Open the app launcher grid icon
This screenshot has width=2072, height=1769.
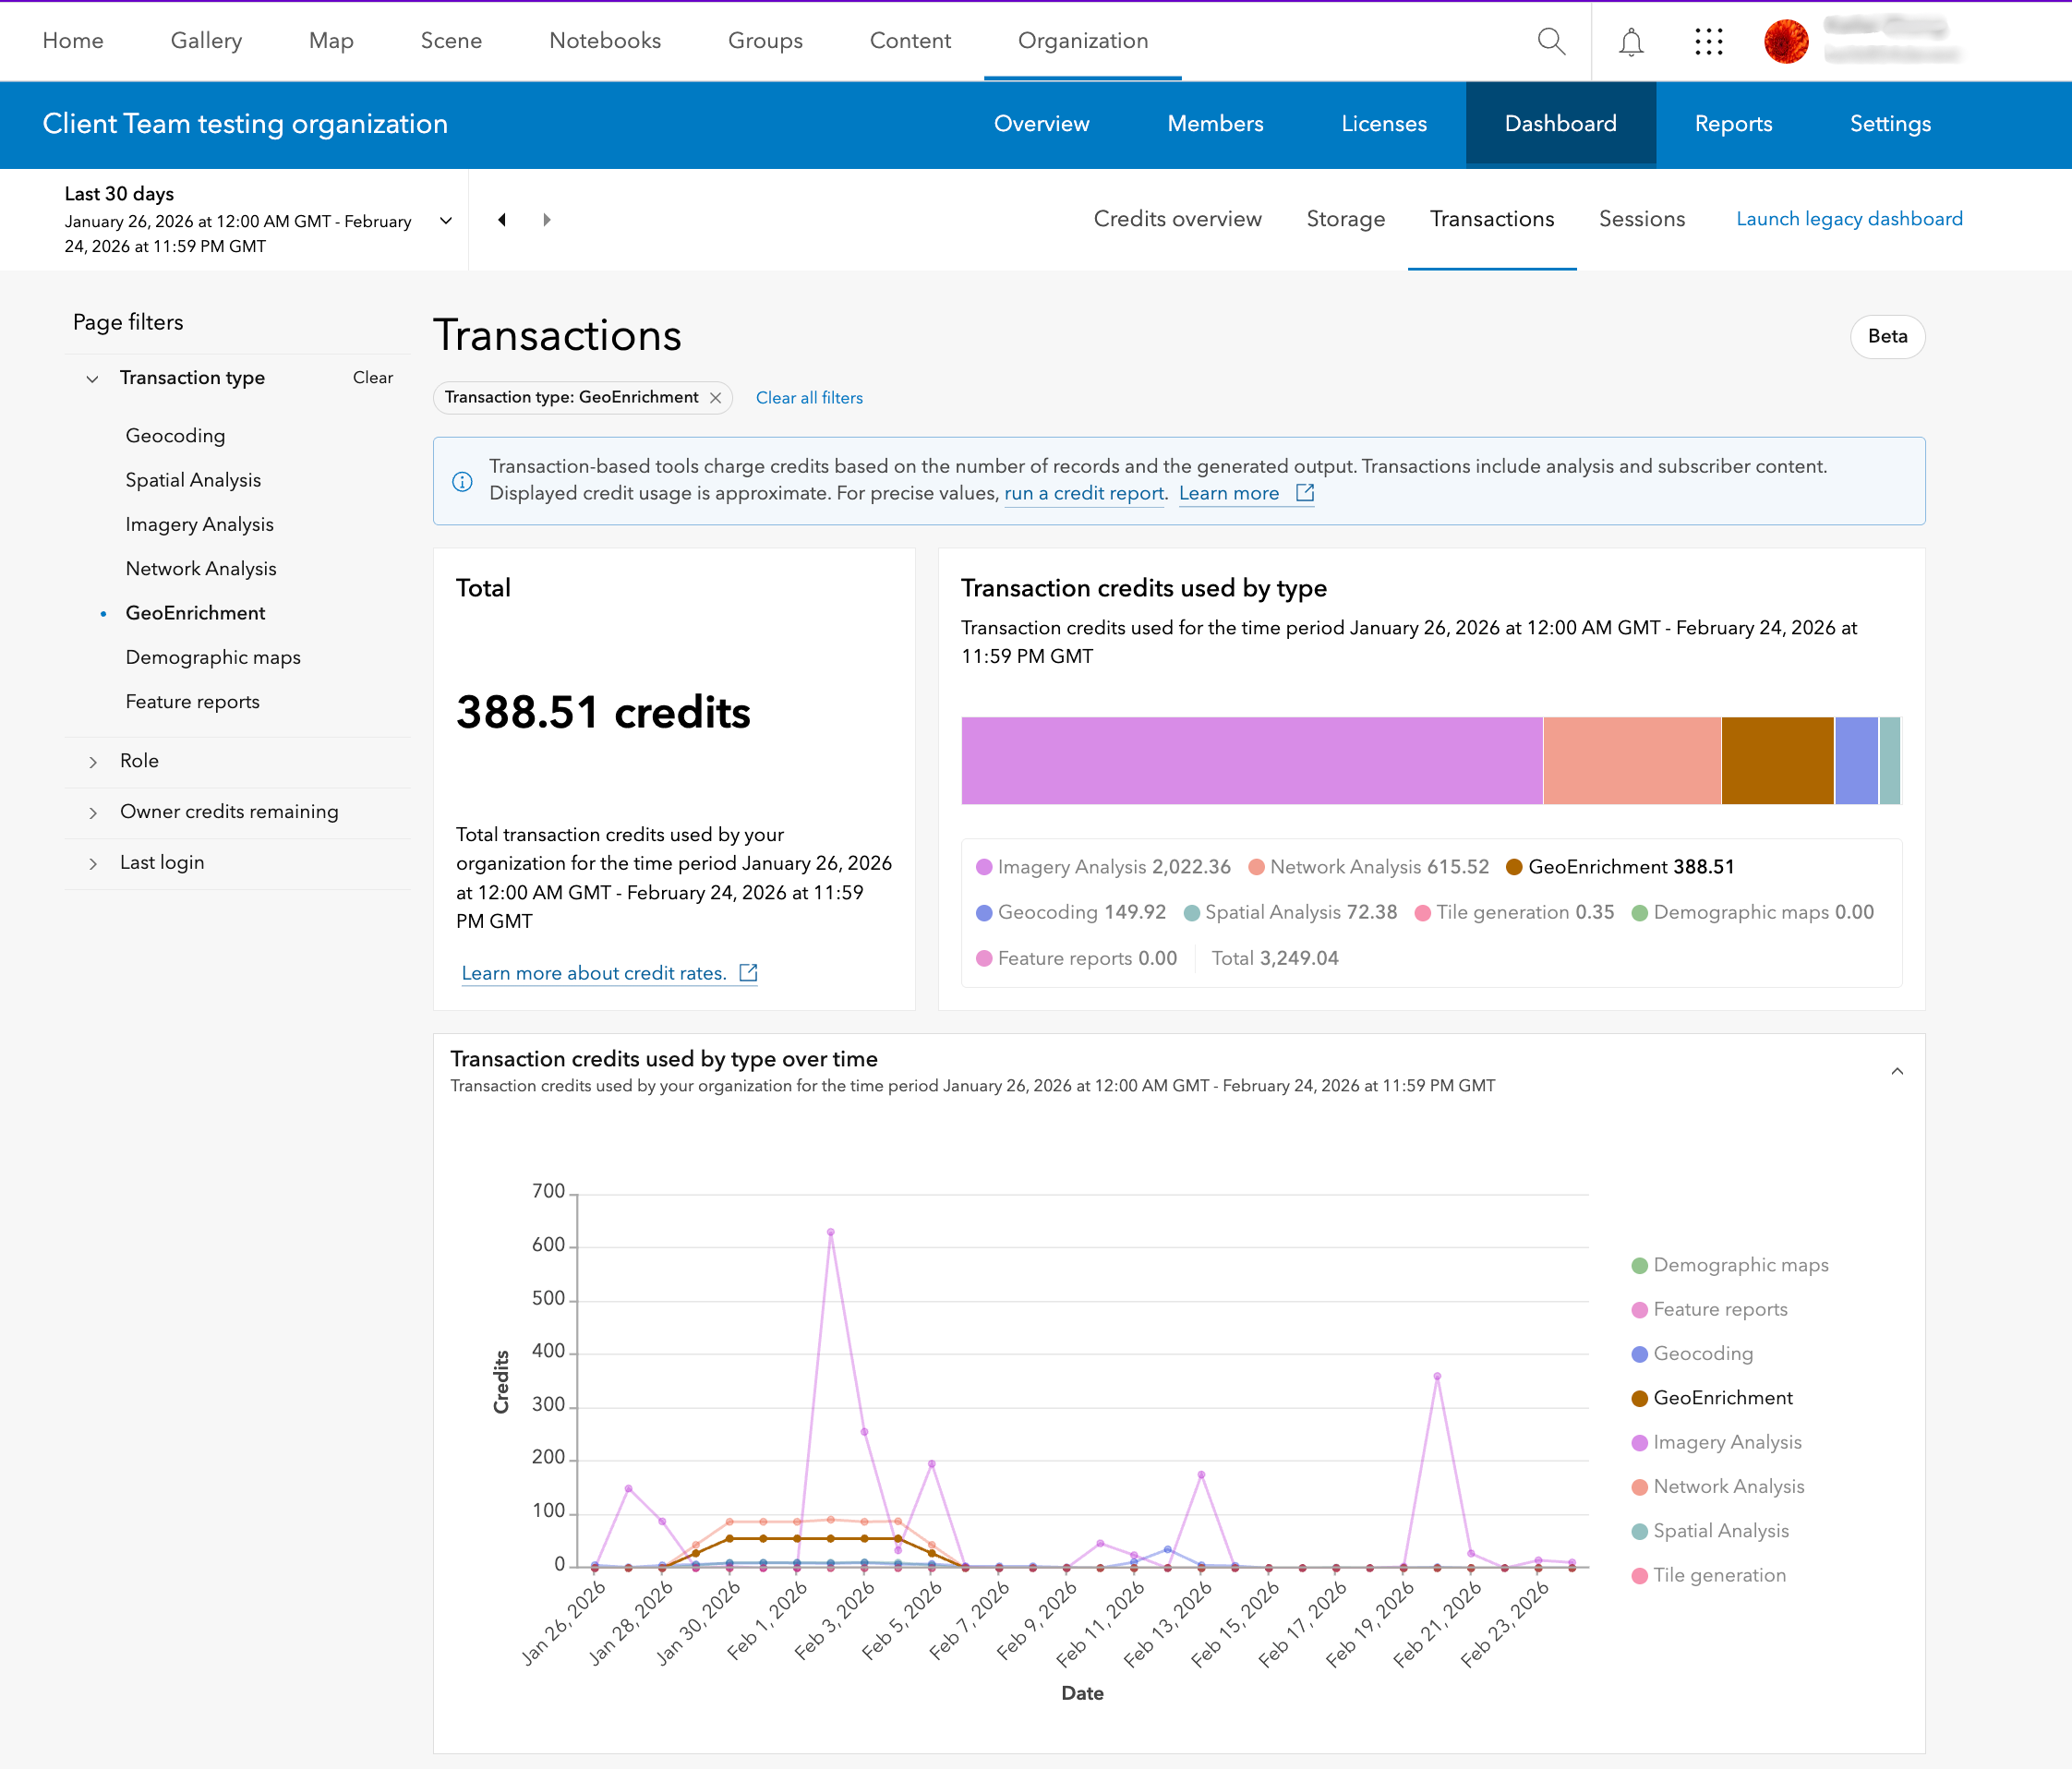point(1709,41)
